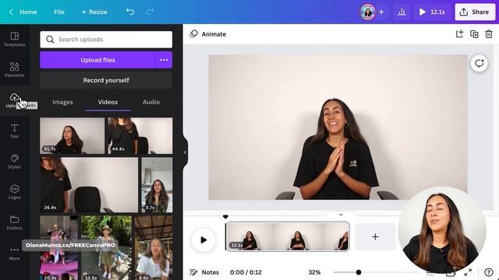499x280 pixels.
Task: Click the profile avatar in header
Action: (367, 12)
